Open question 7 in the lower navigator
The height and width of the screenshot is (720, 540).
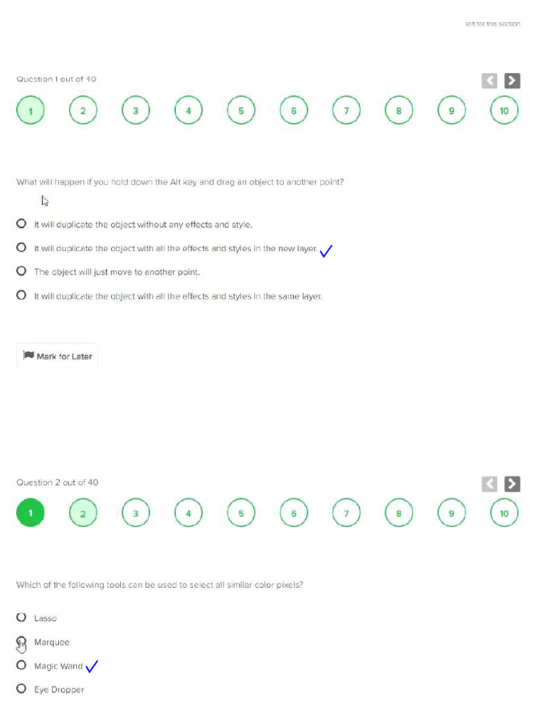tap(346, 513)
